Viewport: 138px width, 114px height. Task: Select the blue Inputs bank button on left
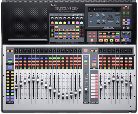[x=10, y=59]
